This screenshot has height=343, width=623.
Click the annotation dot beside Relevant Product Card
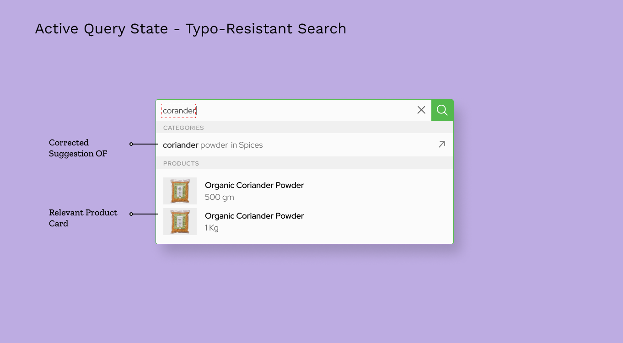click(x=131, y=214)
